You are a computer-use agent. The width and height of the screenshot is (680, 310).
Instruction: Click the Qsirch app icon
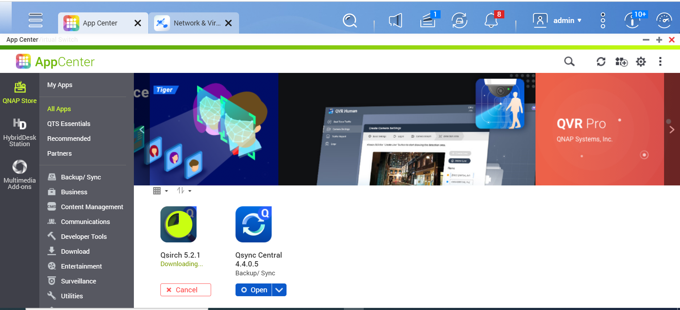click(178, 224)
